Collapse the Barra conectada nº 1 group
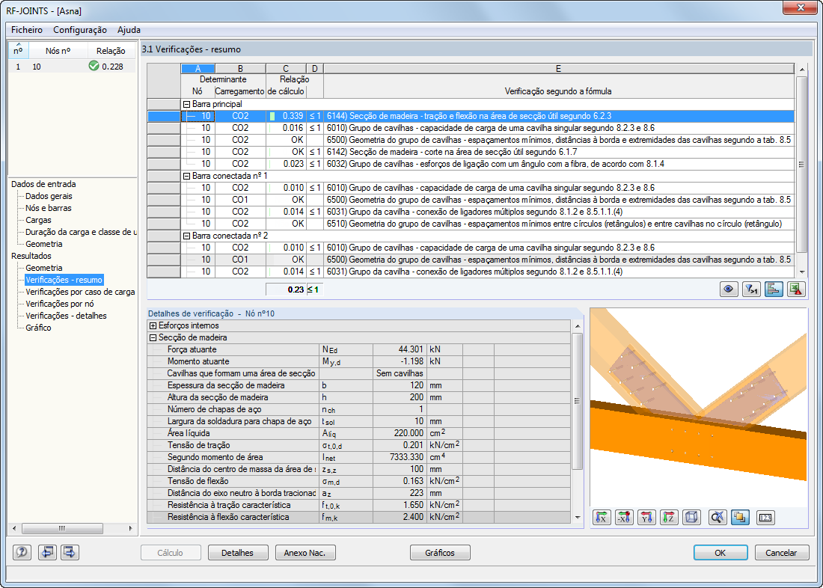Viewport: 823px width, 588px height. pyautogui.click(x=186, y=176)
